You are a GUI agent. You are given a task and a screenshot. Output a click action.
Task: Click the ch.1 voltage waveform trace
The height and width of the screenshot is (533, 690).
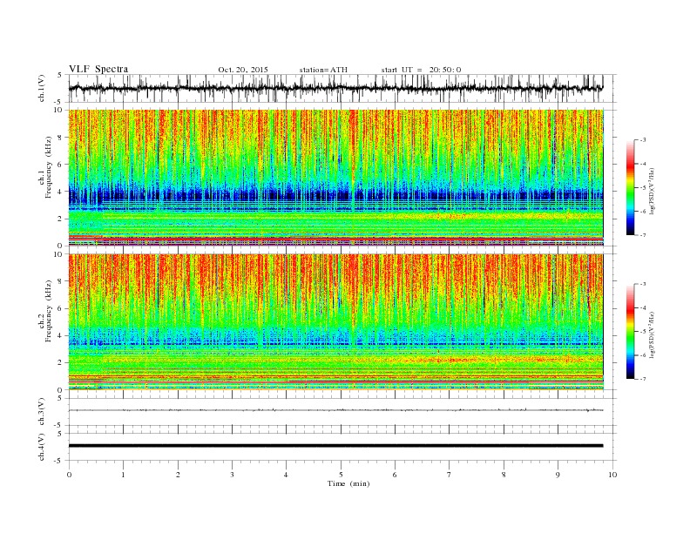point(335,88)
